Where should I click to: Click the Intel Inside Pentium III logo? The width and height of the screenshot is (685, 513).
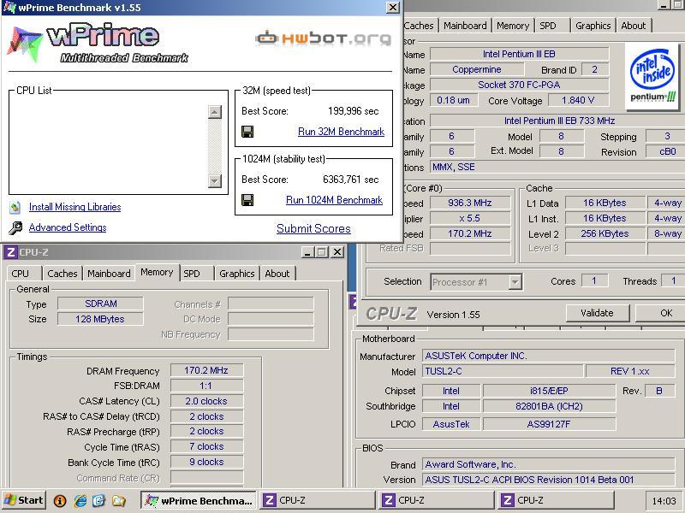(652, 76)
